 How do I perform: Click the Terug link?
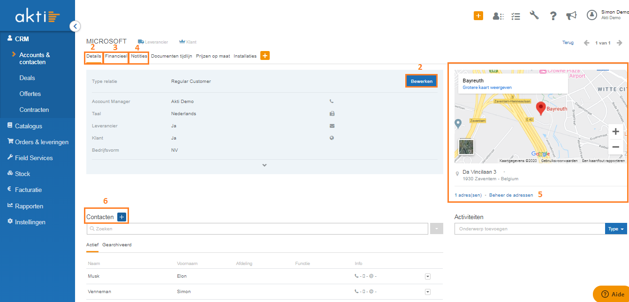click(x=568, y=43)
